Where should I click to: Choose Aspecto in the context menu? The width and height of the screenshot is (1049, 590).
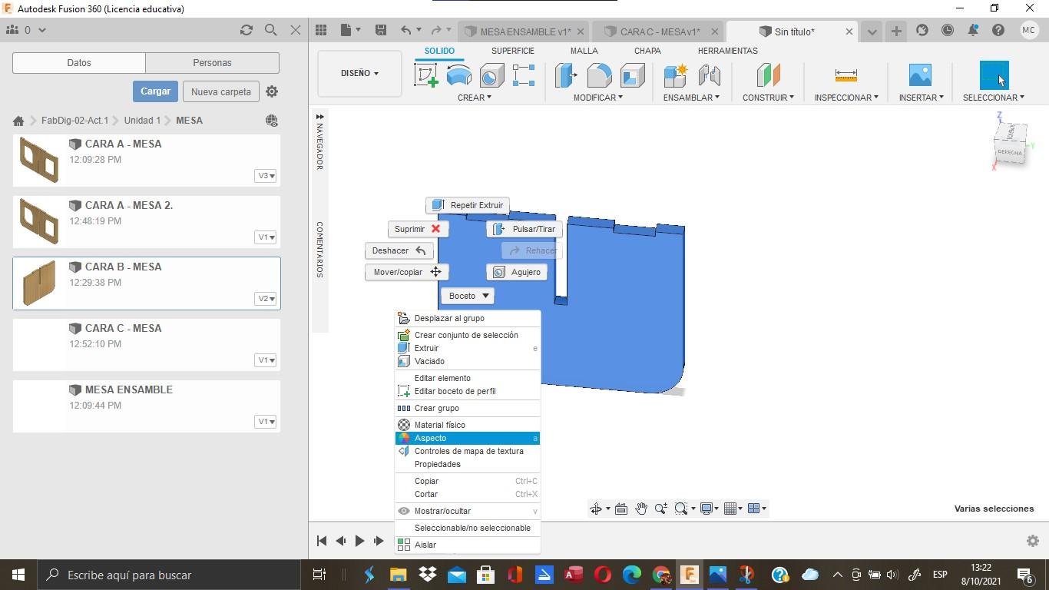tap(468, 438)
